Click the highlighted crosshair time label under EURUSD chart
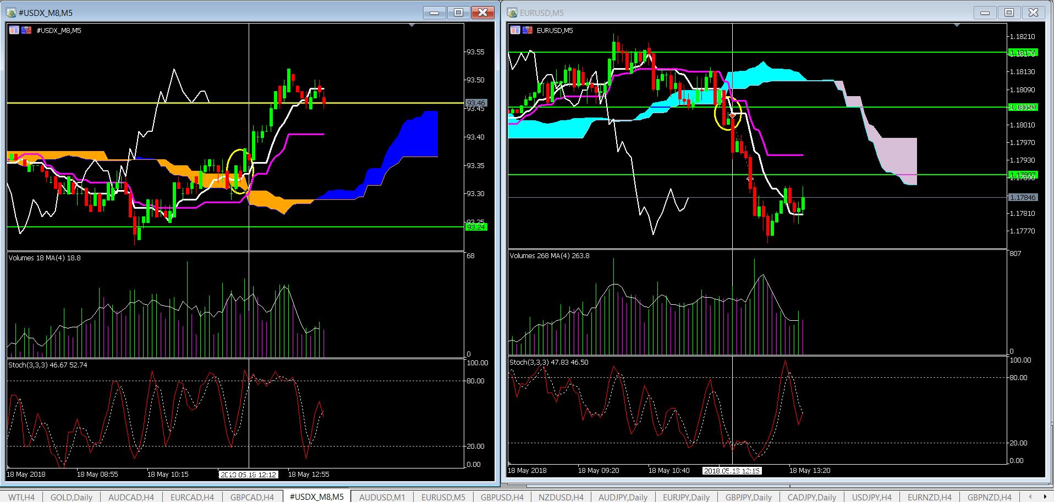This screenshot has width=1054, height=502. (732, 471)
